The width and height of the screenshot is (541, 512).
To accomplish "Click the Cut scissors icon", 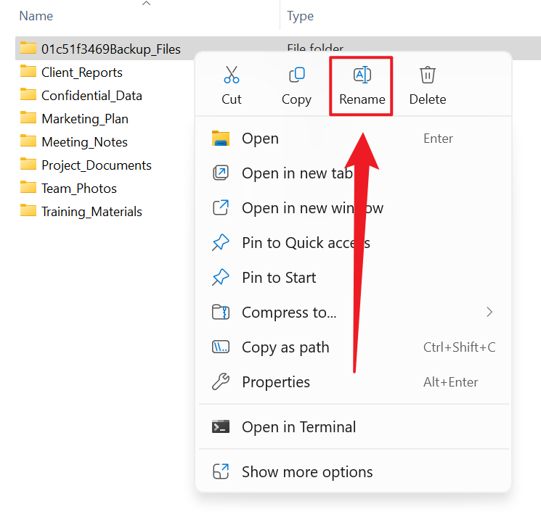I will (231, 75).
